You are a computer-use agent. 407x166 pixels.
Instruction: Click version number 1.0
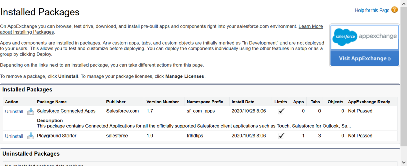pos(150,136)
